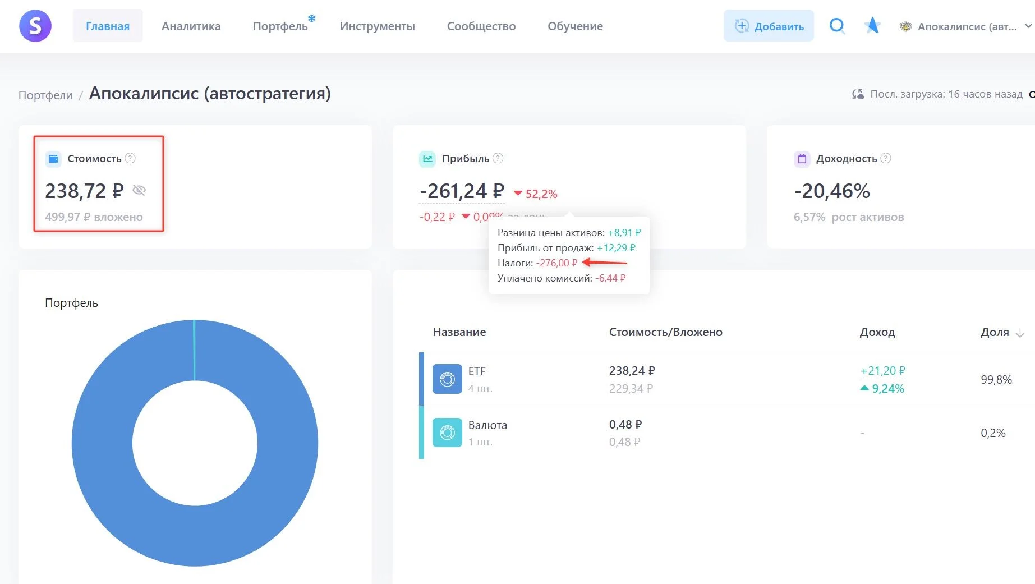Click the Название column header

click(x=459, y=332)
